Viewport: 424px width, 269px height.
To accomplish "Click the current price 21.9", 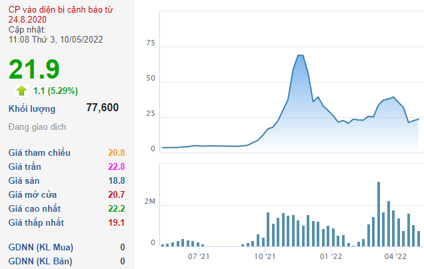I will click(34, 69).
